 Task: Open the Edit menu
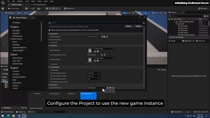click(x=13, y=1)
